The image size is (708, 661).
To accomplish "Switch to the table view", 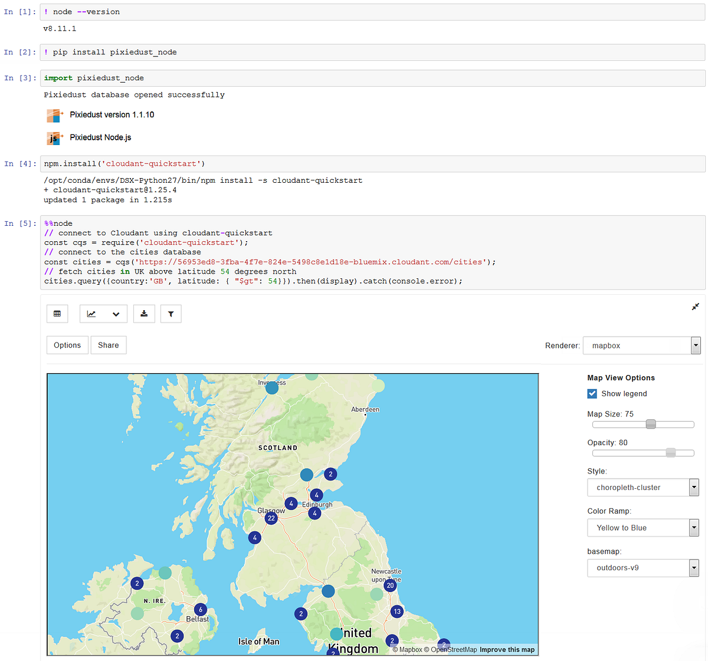I will 57,313.
